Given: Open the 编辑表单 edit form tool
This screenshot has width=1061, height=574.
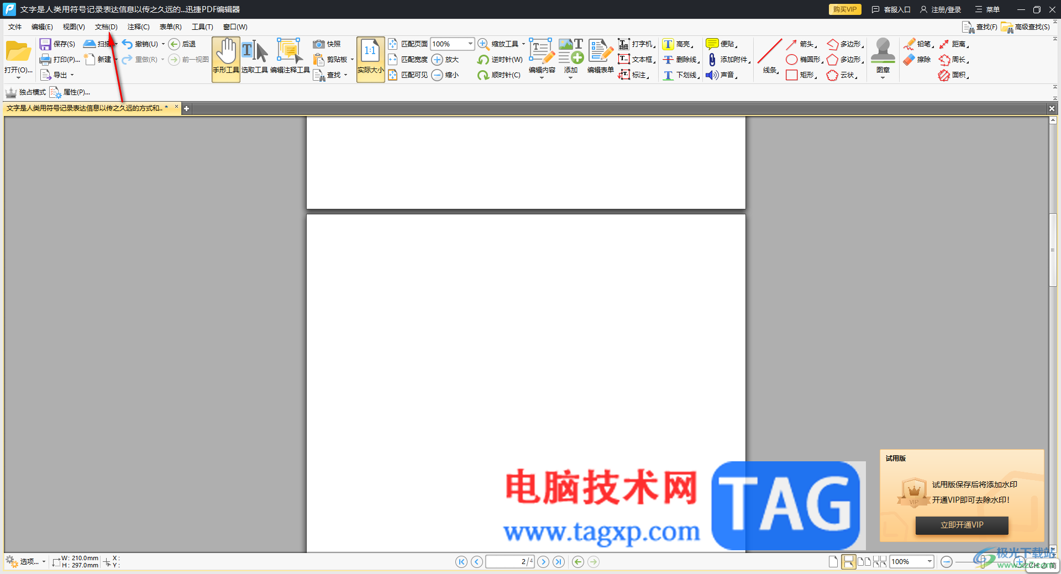Looking at the screenshot, I should (601, 57).
